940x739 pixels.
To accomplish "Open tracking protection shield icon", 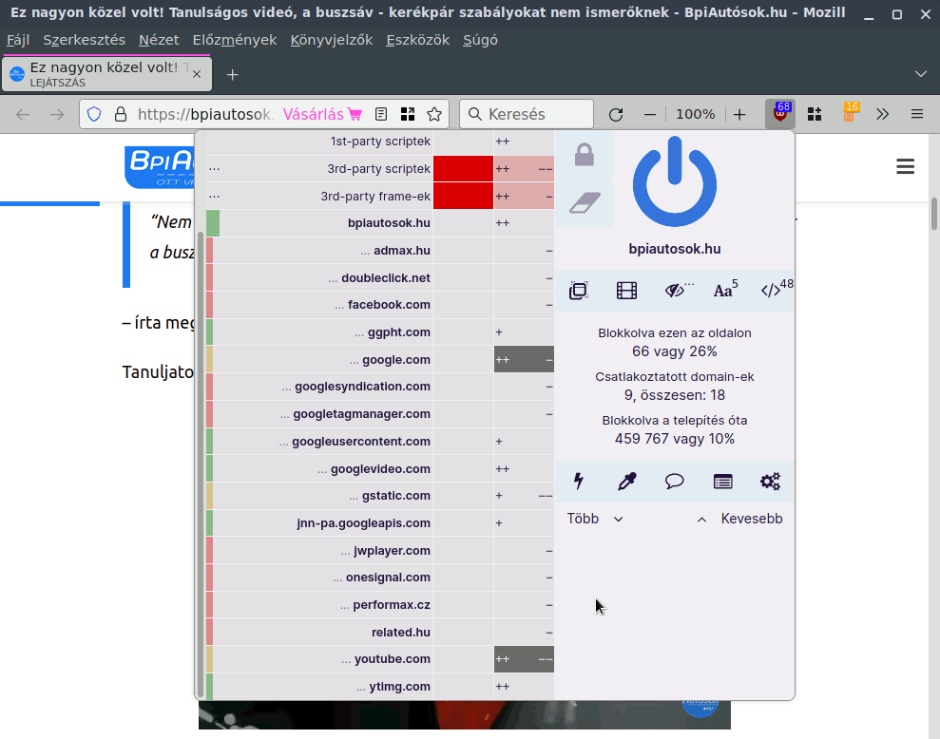I will (x=94, y=114).
